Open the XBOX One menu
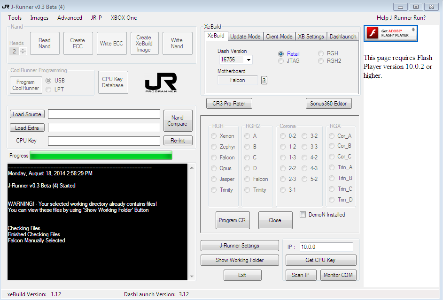Screen dimensions: 443x300 tap(124, 18)
